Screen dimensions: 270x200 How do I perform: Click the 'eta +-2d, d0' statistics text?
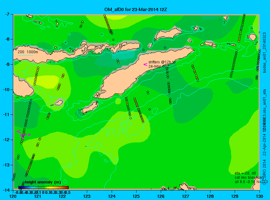tap(245, 173)
